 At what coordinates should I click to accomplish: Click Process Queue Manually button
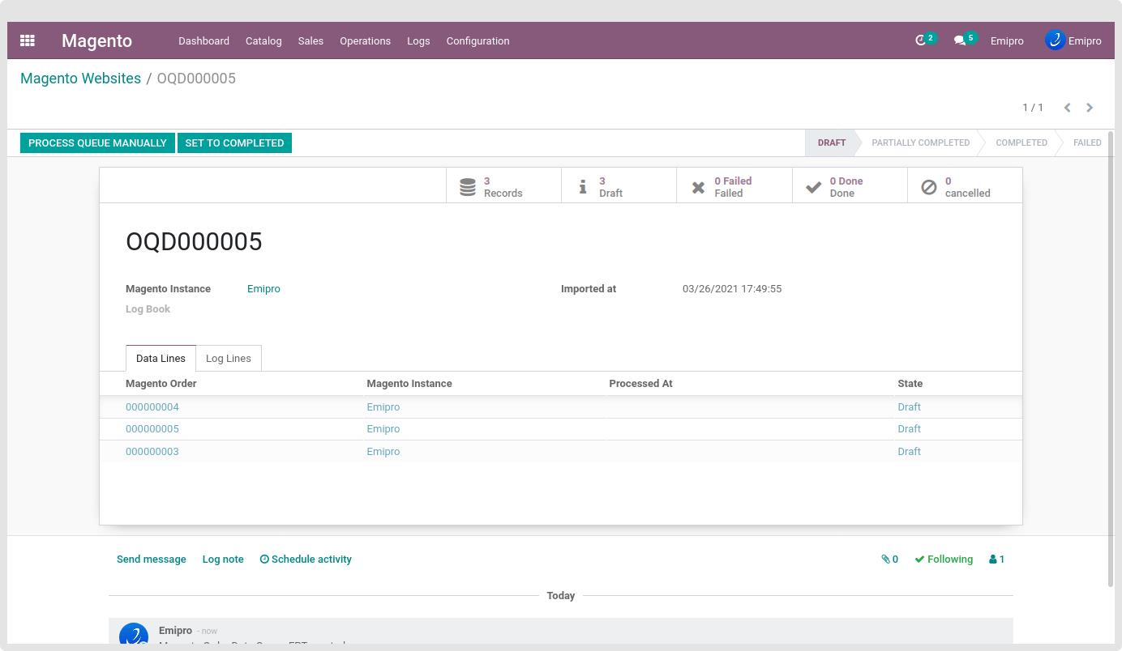(x=97, y=143)
